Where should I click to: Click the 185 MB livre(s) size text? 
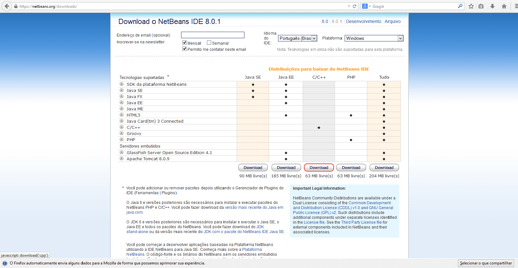[286, 176]
